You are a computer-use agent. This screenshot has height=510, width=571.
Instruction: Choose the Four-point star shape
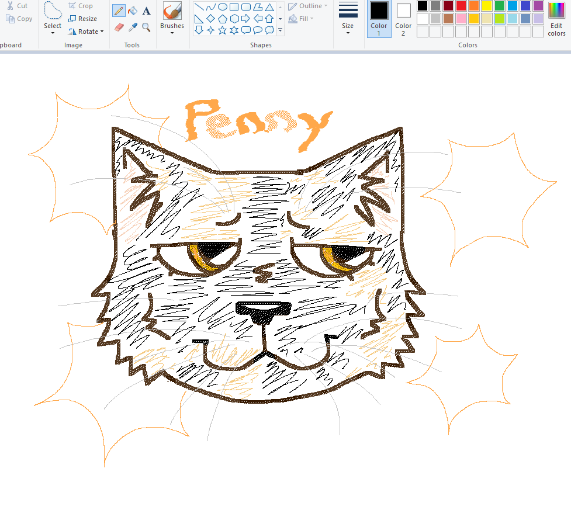pos(211,30)
